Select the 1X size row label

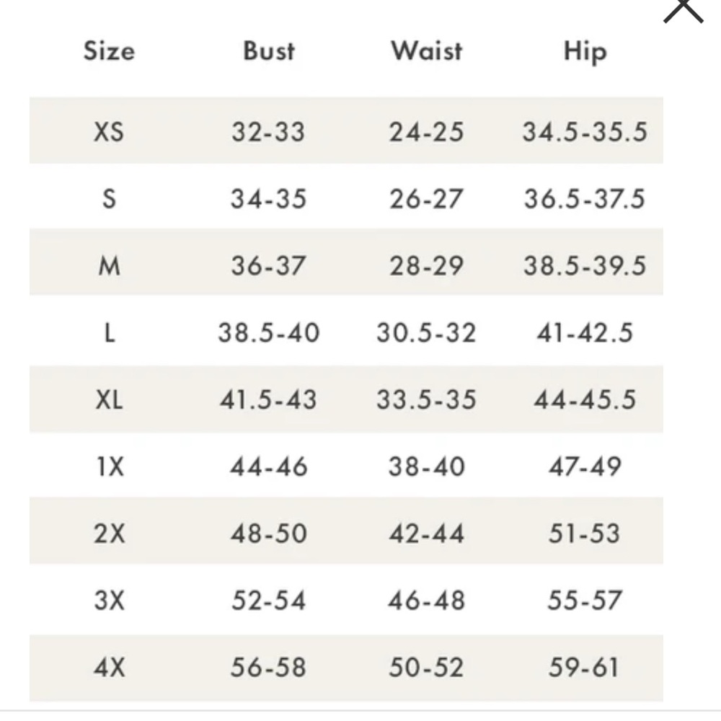click(110, 466)
